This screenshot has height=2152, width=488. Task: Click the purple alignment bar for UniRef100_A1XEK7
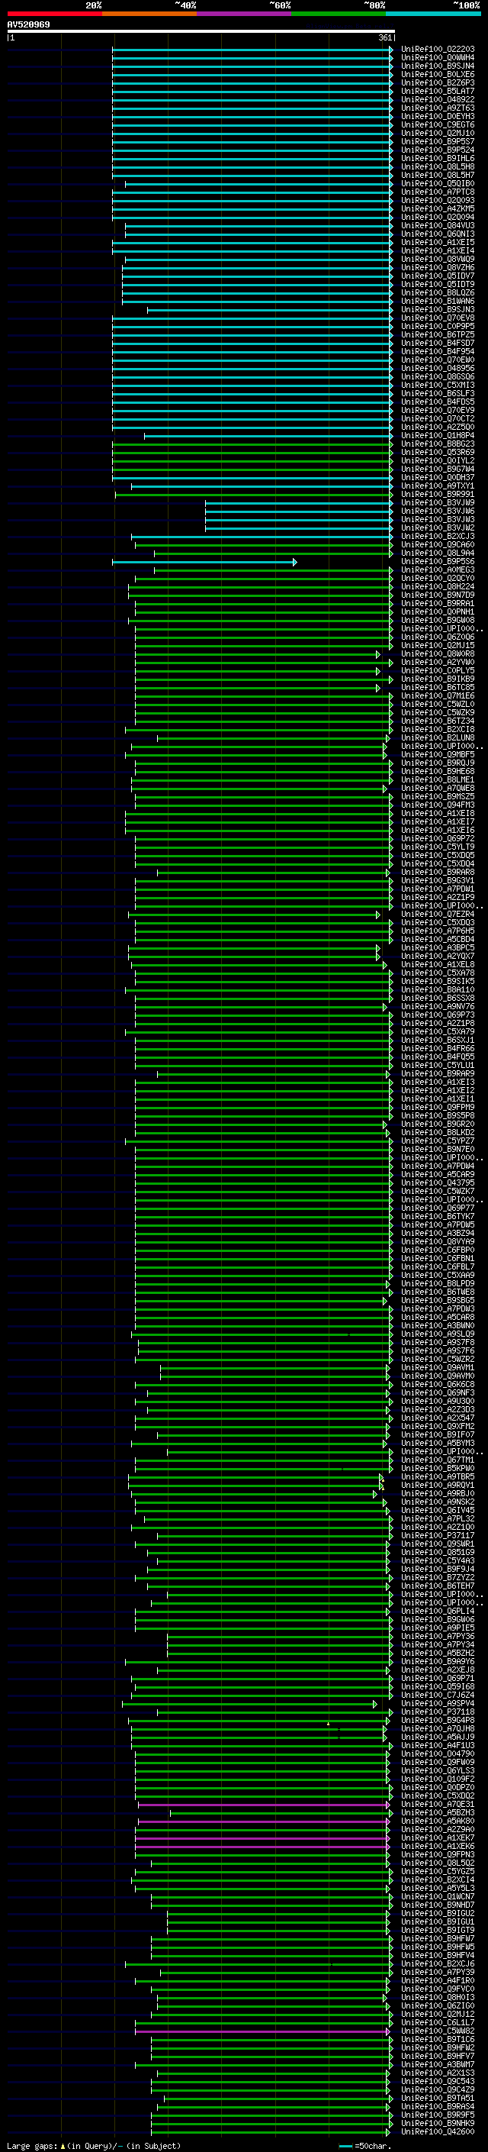(x=263, y=1838)
